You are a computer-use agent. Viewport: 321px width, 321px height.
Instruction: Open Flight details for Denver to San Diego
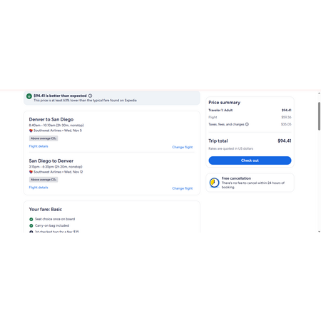click(39, 146)
